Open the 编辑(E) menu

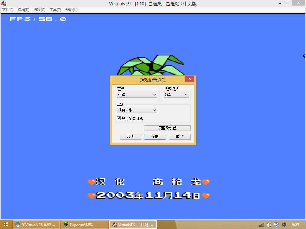click(23, 10)
